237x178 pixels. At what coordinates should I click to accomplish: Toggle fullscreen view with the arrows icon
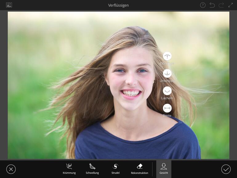231,5
